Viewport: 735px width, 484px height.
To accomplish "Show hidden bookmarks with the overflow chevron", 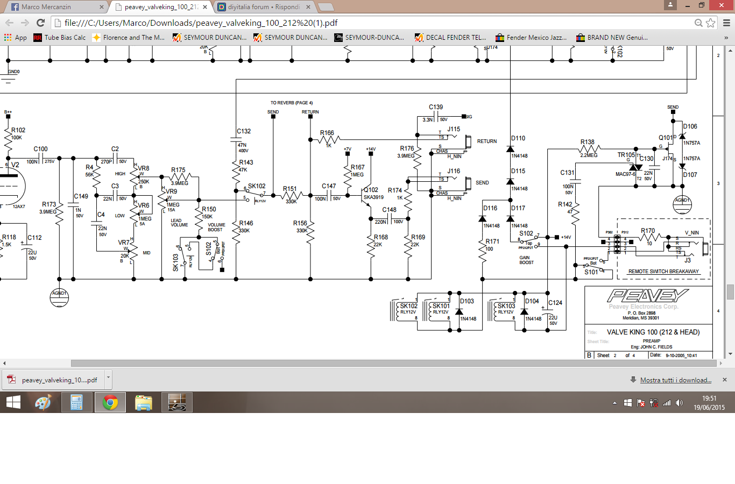I will tap(726, 38).
